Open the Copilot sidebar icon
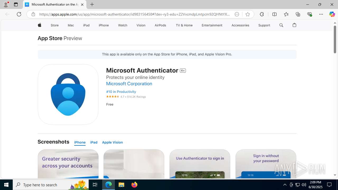 pos(332,14)
